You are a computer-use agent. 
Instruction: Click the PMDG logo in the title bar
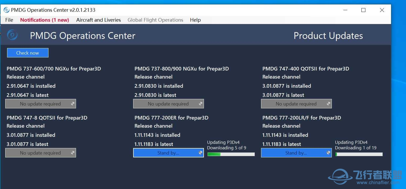click(7, 10)
